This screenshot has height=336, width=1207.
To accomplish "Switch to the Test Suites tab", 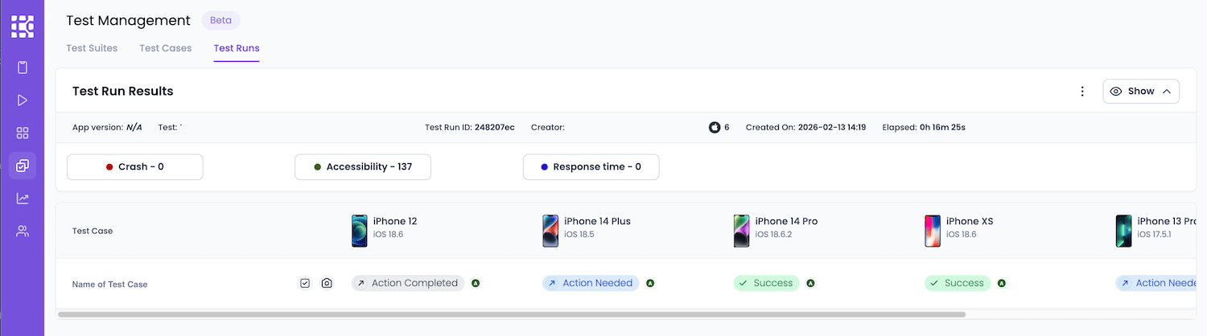I will click(92, 48).
